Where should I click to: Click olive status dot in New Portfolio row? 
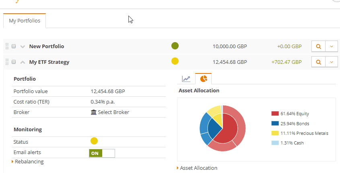pos(175,46)
